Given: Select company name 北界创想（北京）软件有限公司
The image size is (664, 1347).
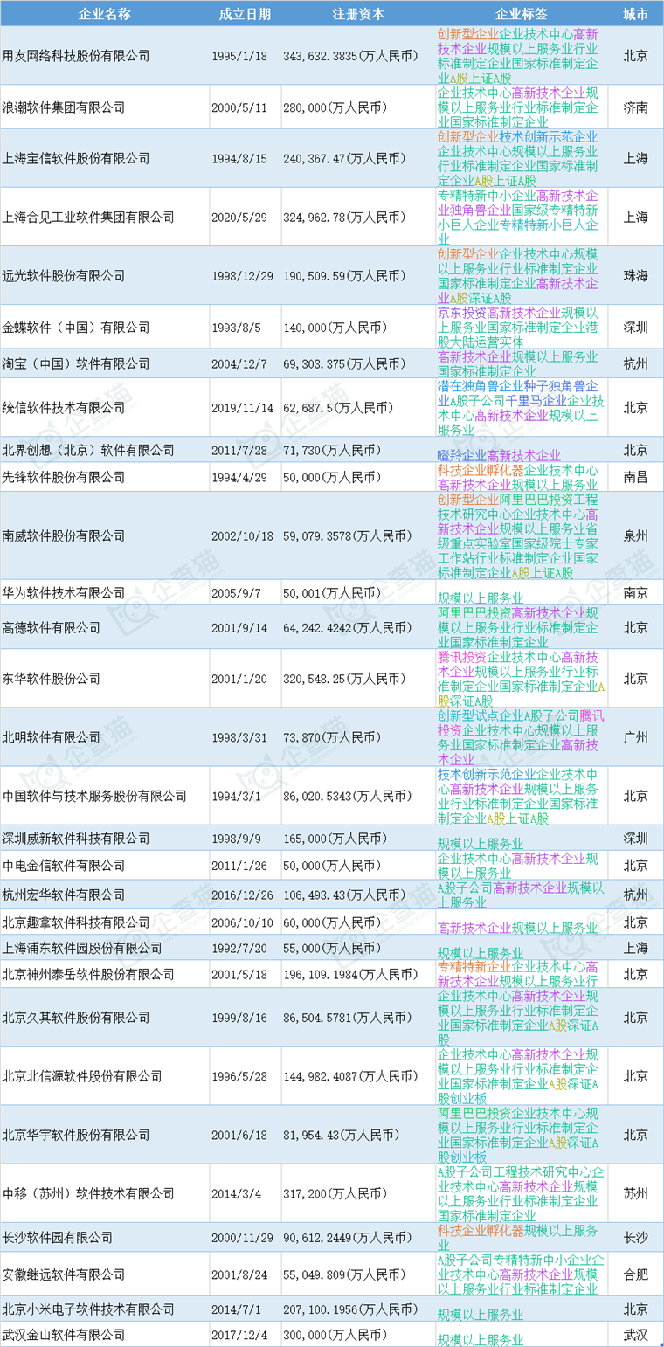Looking at the screenshot, I should pos(88,450).
